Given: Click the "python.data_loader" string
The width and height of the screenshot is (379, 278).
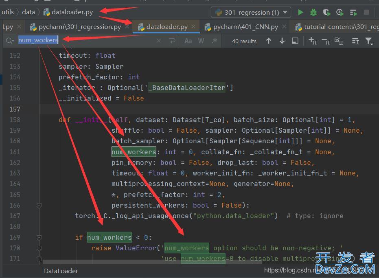Looking at the screenshot, I should click(233, 216).
